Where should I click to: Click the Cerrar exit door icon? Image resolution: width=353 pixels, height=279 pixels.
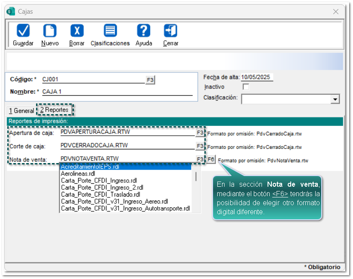click(x=170, y=31)
